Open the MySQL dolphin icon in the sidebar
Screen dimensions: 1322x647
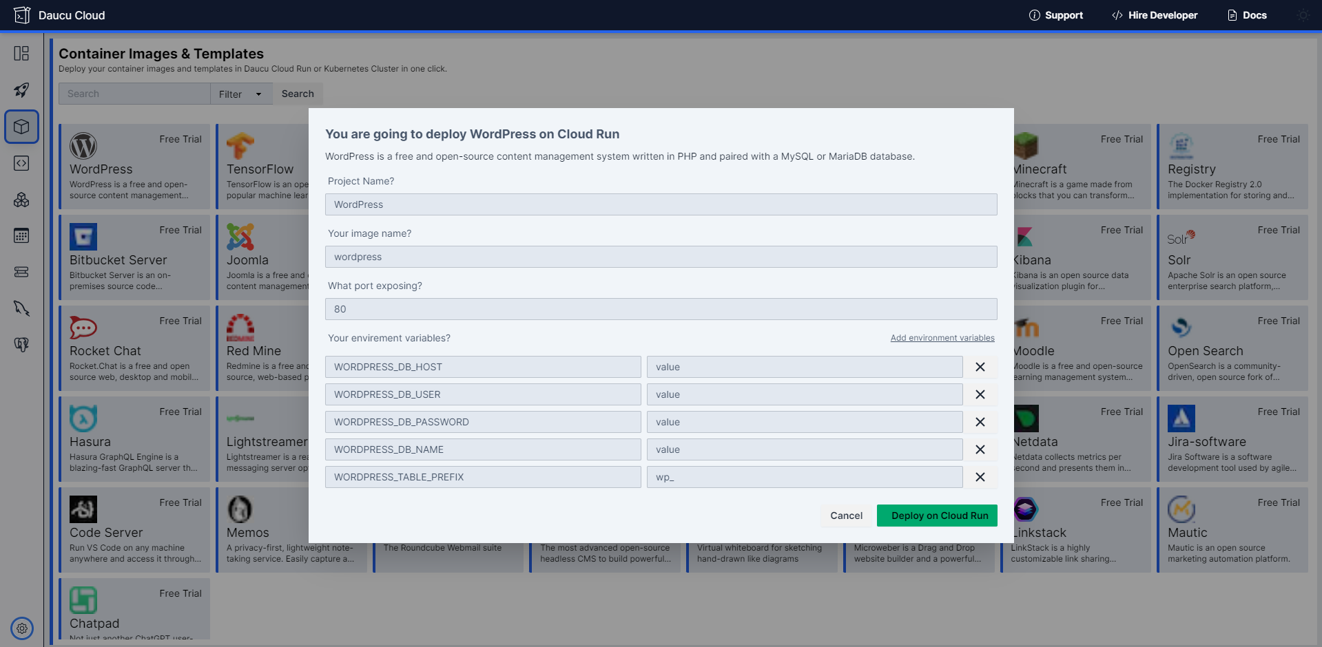(21, 308)
